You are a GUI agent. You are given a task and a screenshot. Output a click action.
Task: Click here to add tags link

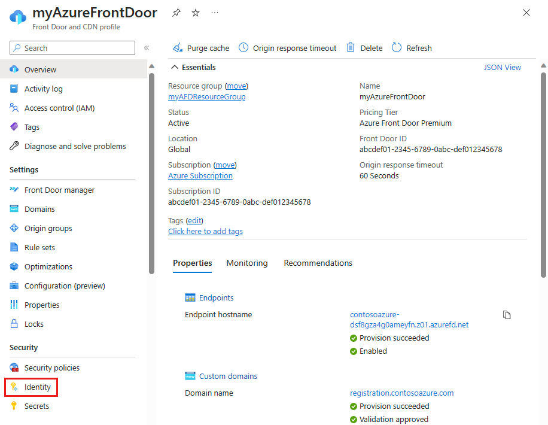[x=206, y=232]
